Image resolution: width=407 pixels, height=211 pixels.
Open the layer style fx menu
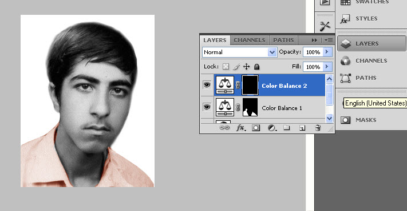[240, 128]
